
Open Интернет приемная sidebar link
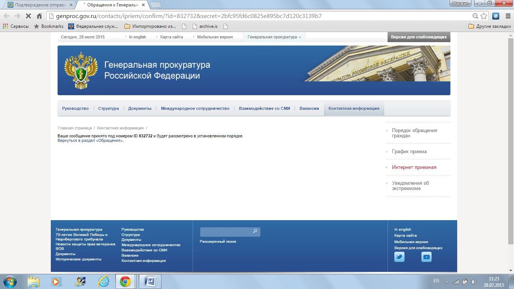tap(414, 167)
